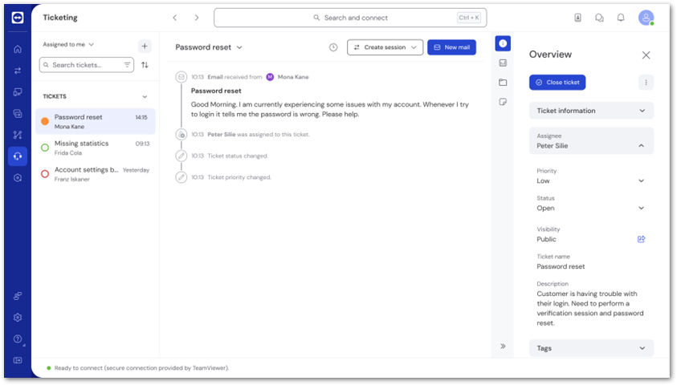Click the sort tickets arrows icon
The image size is (677, 385).
point(145,65)
